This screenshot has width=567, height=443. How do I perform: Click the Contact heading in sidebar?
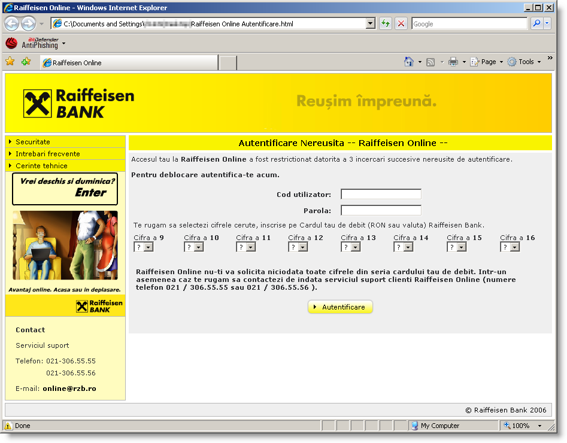coord(31,330)
